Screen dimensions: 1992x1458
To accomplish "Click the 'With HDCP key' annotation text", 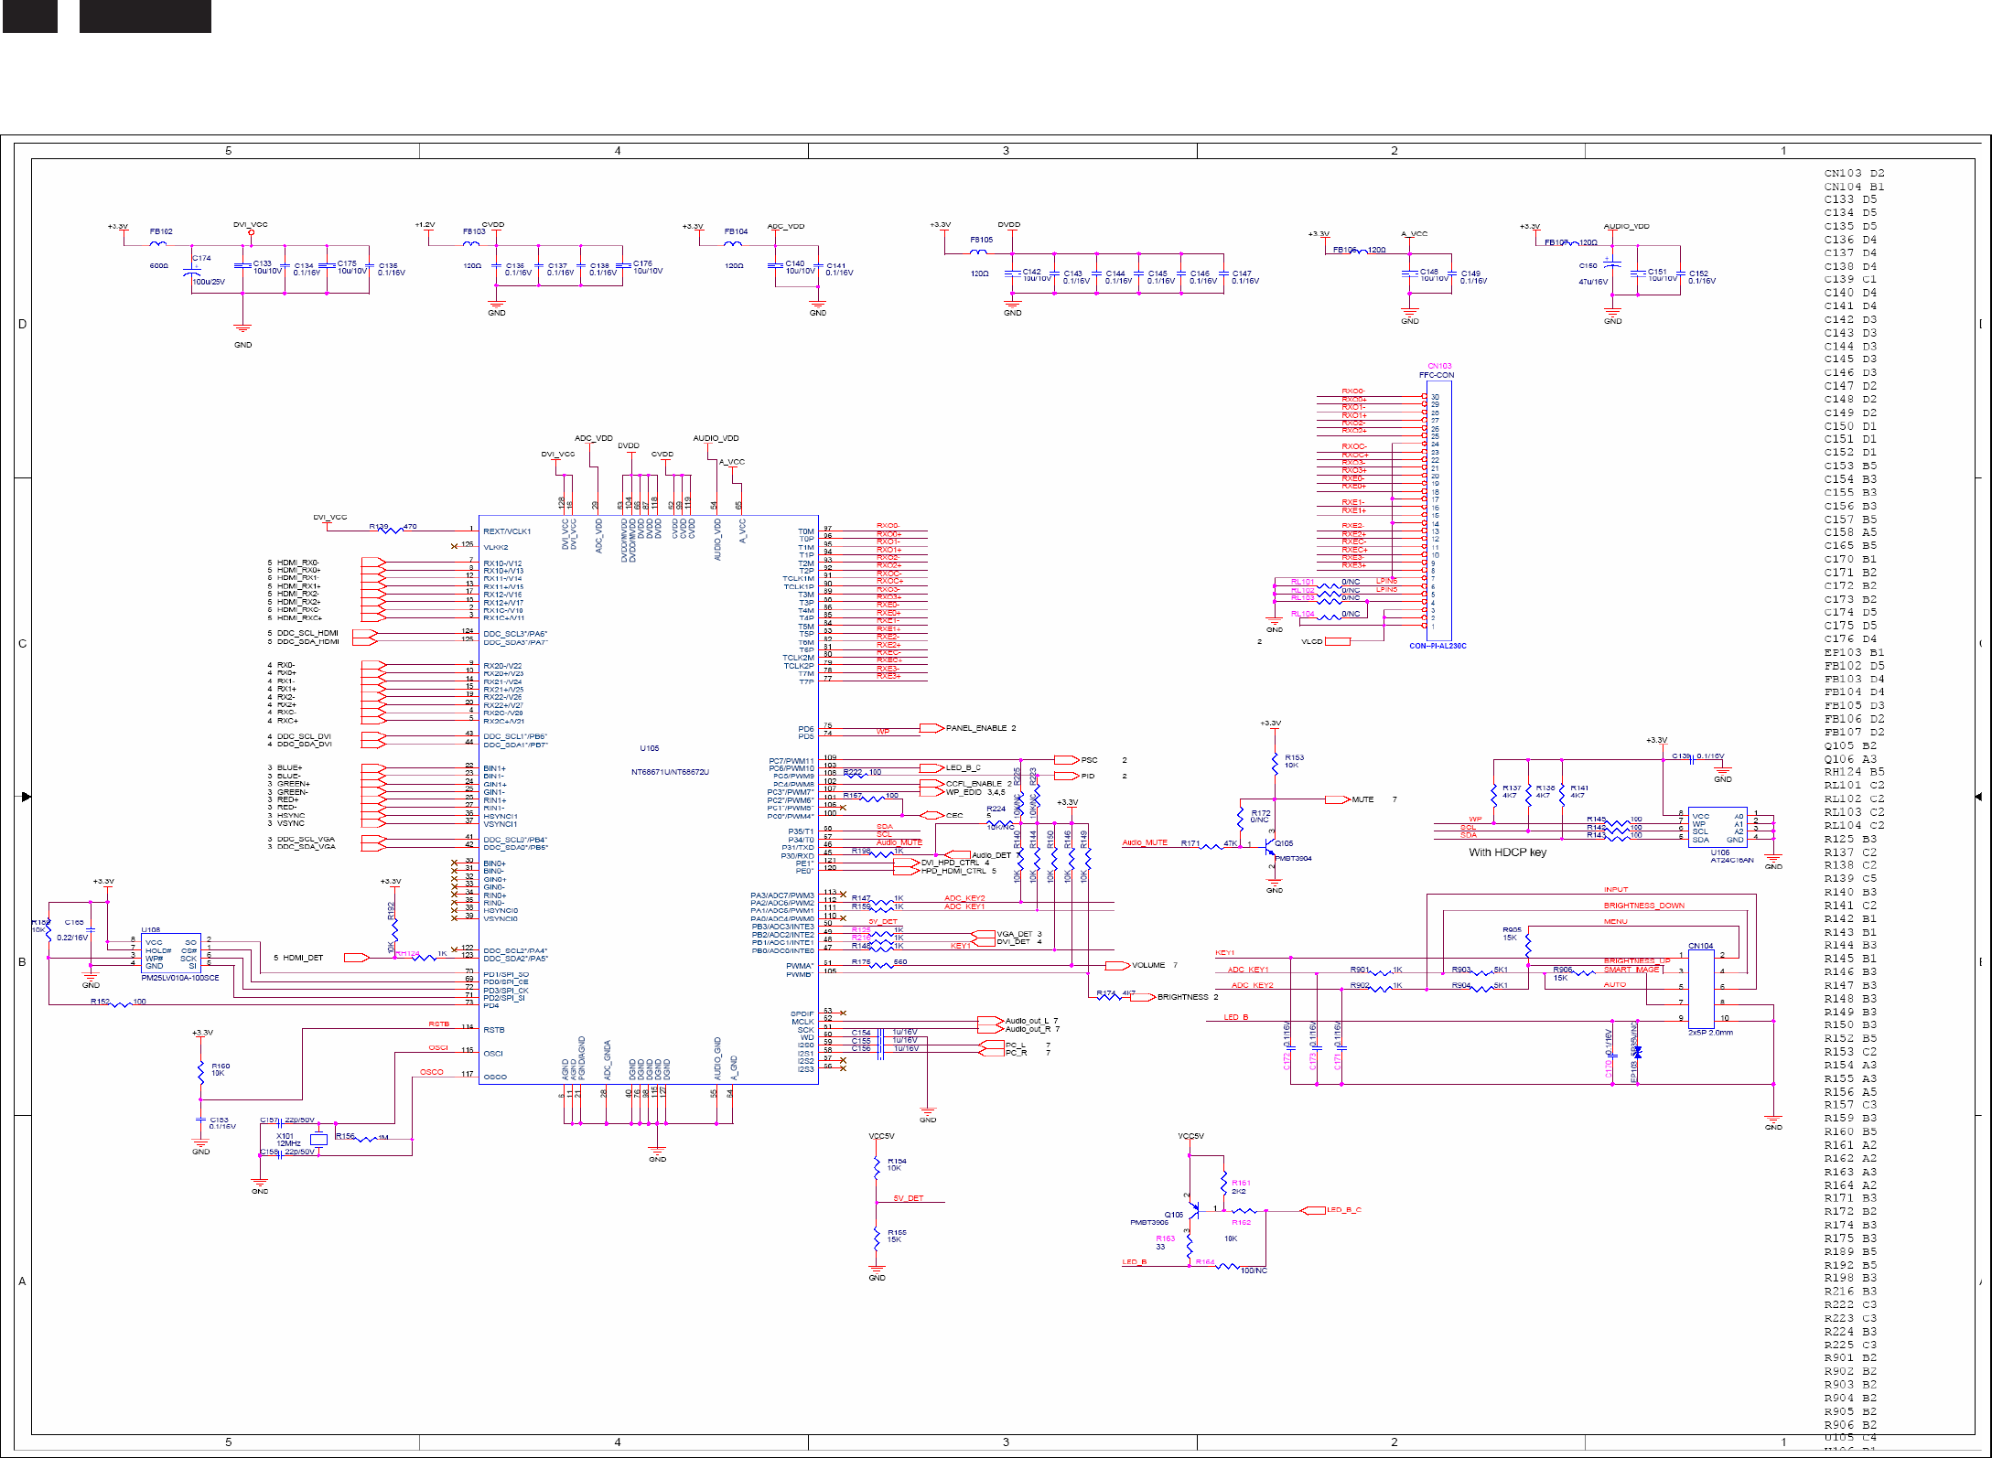I will coord(1507,852).
